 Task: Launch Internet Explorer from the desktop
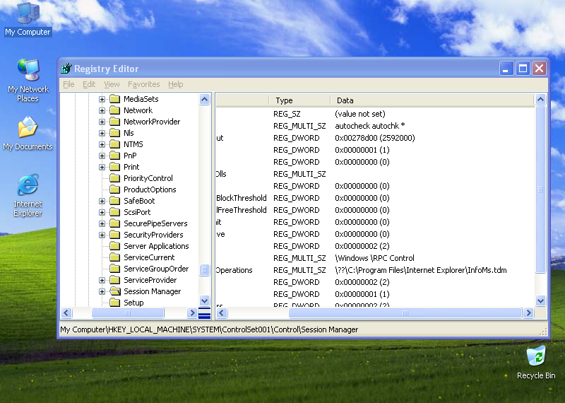pyautogui.click(x=28, y=195)
